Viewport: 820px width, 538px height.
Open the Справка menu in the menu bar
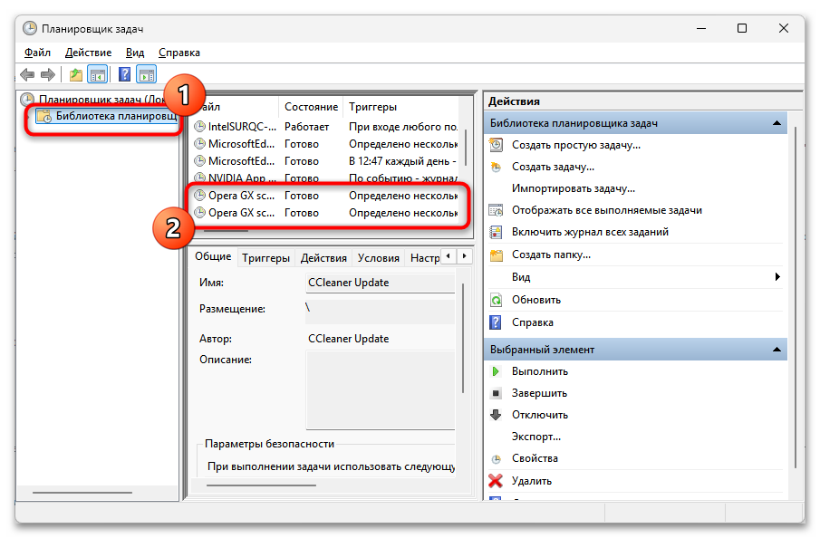179,53
